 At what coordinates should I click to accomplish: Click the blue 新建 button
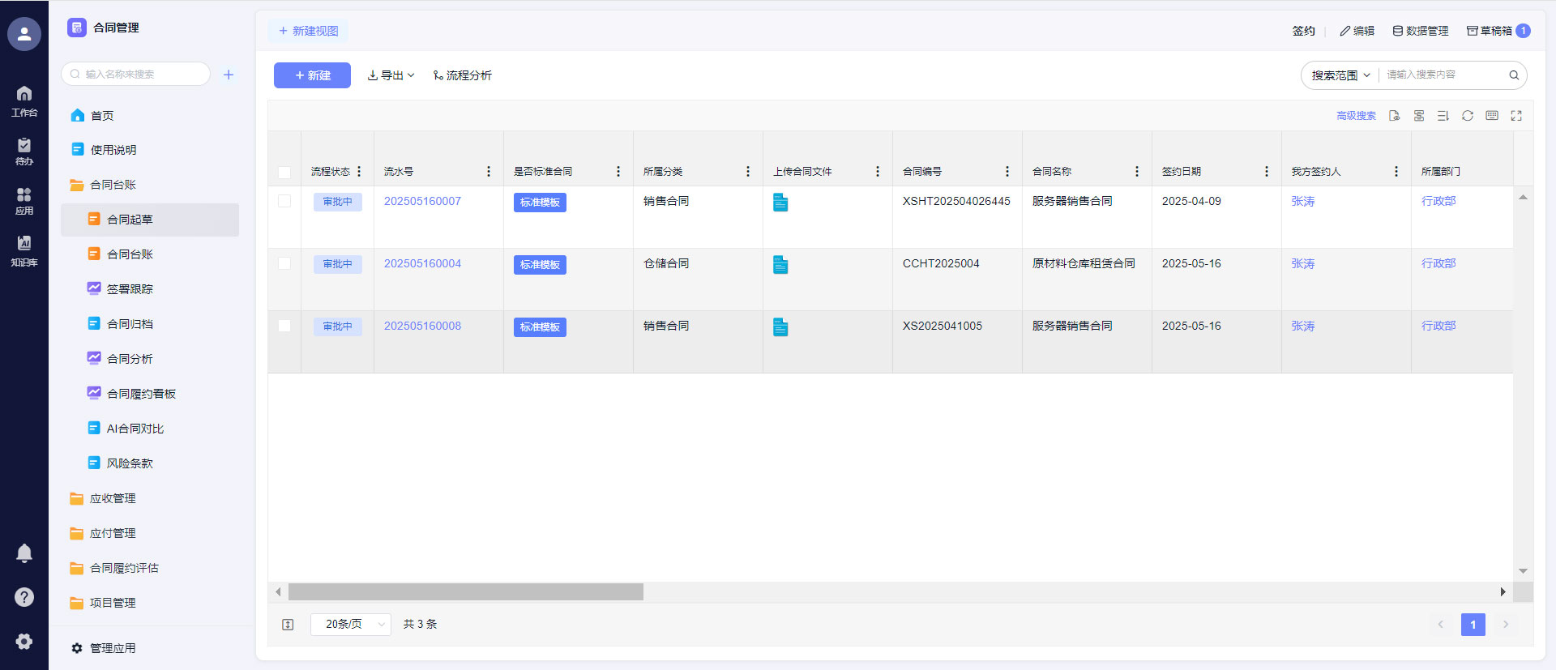pyautogui.click(x=312, y=75)
